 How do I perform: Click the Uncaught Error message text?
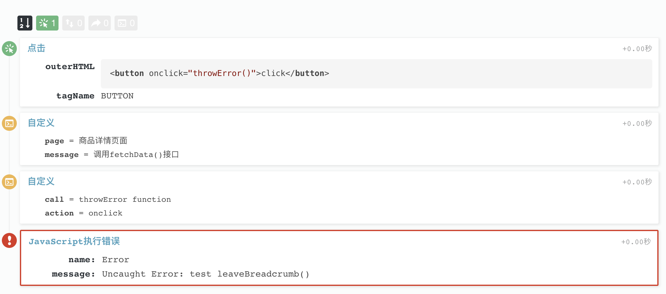205,274
